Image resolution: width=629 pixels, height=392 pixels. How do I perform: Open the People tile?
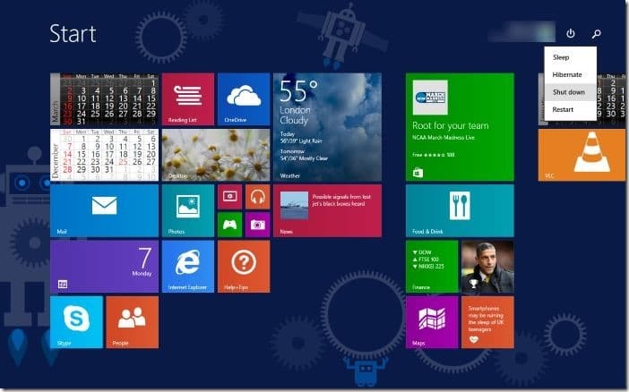pos(132,322)
